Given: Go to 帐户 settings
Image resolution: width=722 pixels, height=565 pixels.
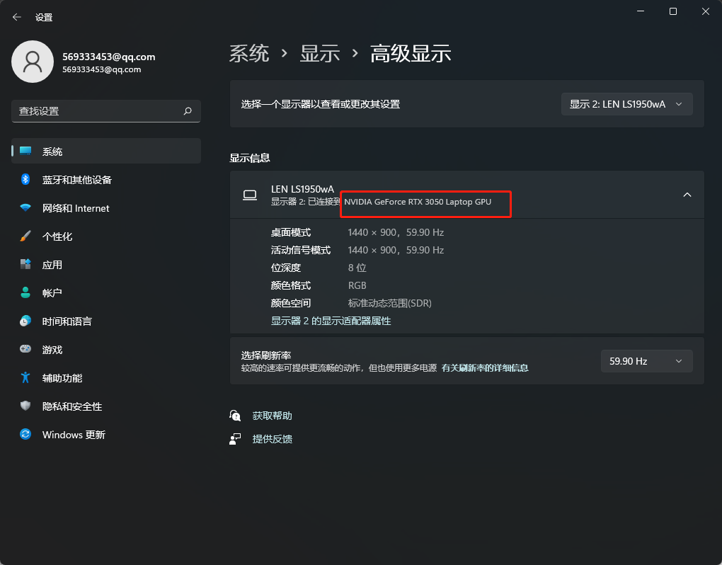Looking at the screenshot, I should pyautogui.click(x=106, y=293).
